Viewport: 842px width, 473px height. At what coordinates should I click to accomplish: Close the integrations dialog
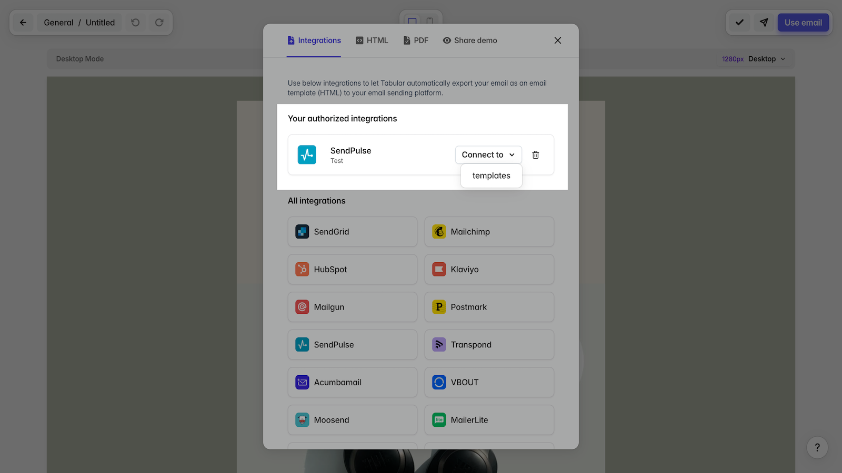click(557, 40)
